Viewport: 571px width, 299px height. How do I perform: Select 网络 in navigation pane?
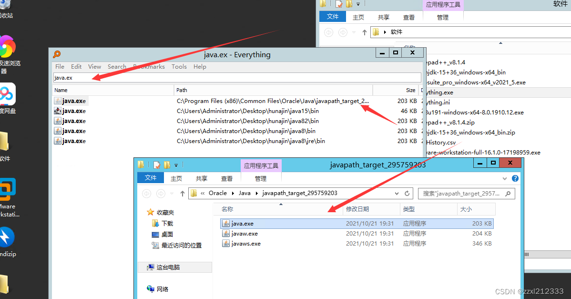(158, 289)
